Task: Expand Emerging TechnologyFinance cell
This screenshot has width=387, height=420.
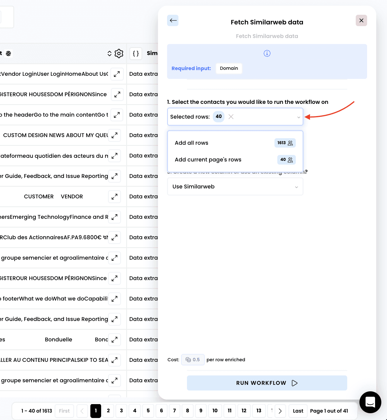Action: tap(115, 217)
